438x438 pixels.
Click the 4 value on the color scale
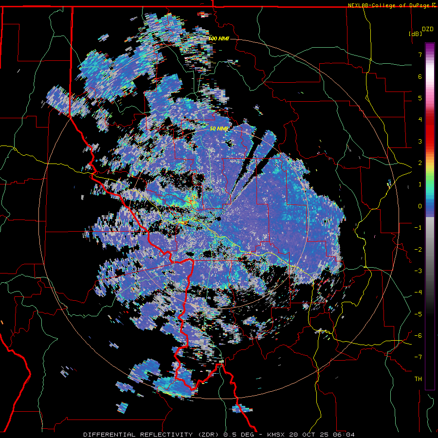420,120
